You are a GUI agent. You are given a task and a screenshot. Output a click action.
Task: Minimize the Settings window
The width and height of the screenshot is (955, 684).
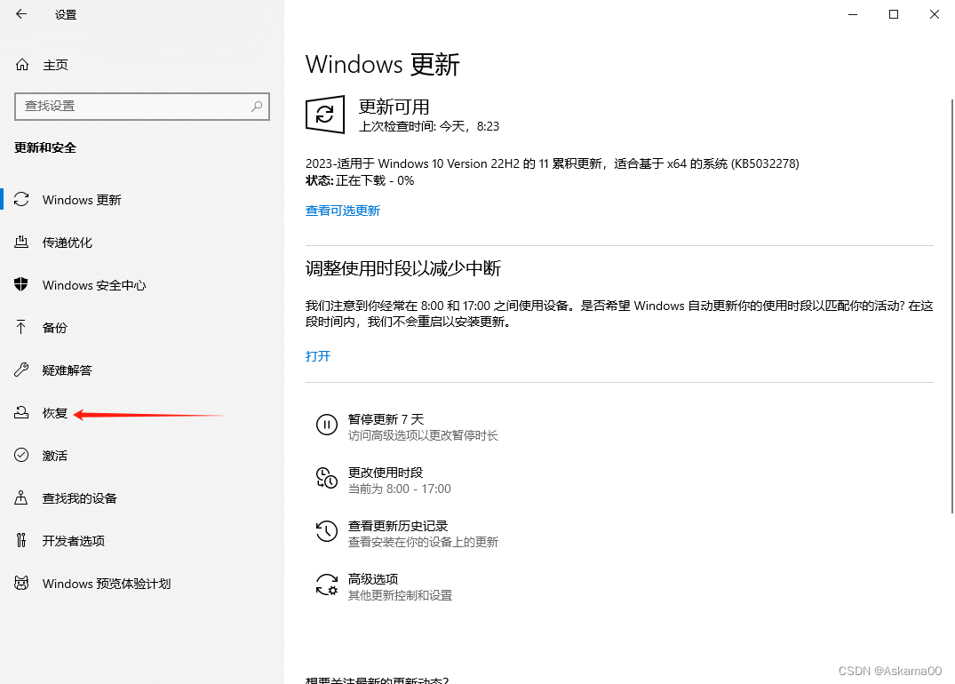pyautogui.click(x=853, y=14)
